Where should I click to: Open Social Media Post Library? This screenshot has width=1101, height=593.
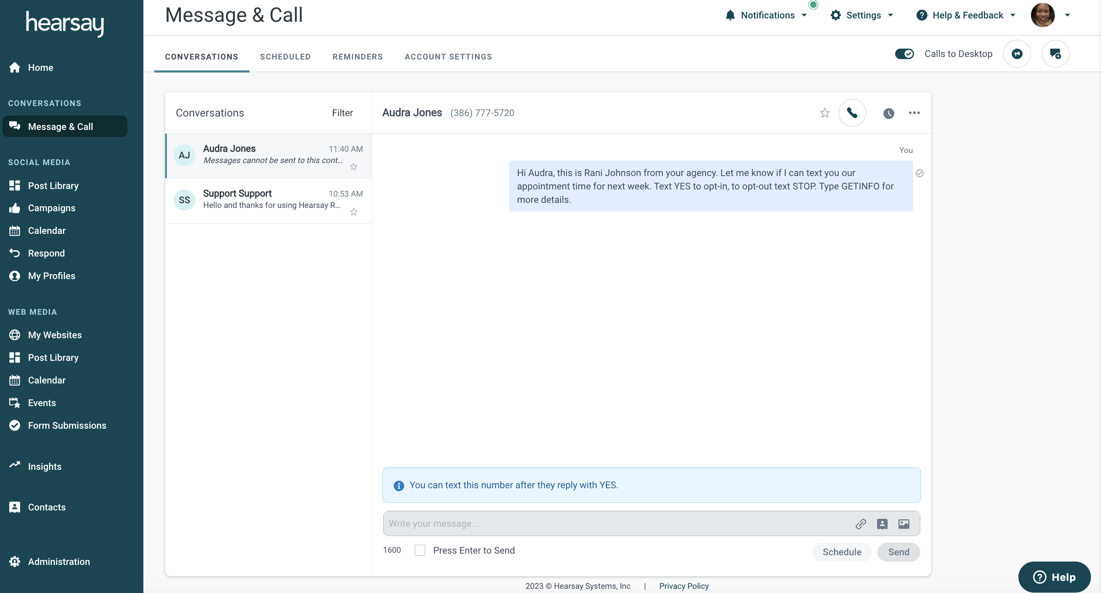click(x=44, y=185)
